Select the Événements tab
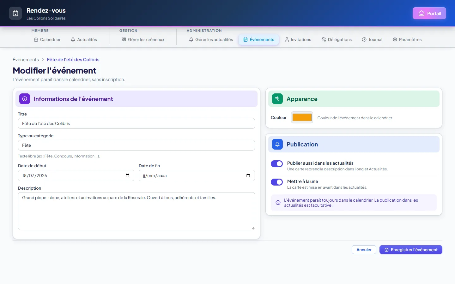Viewport: 455px width, 284px height. click(259, 39)
